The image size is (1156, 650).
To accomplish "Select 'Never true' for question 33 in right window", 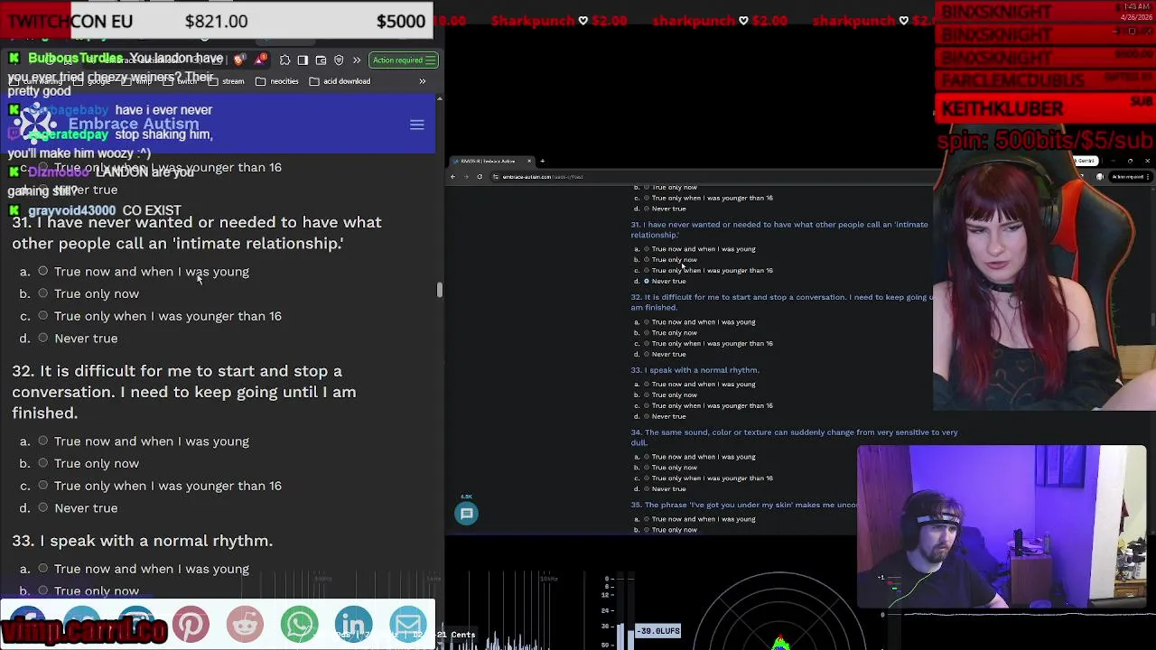I will click(646, 416).
